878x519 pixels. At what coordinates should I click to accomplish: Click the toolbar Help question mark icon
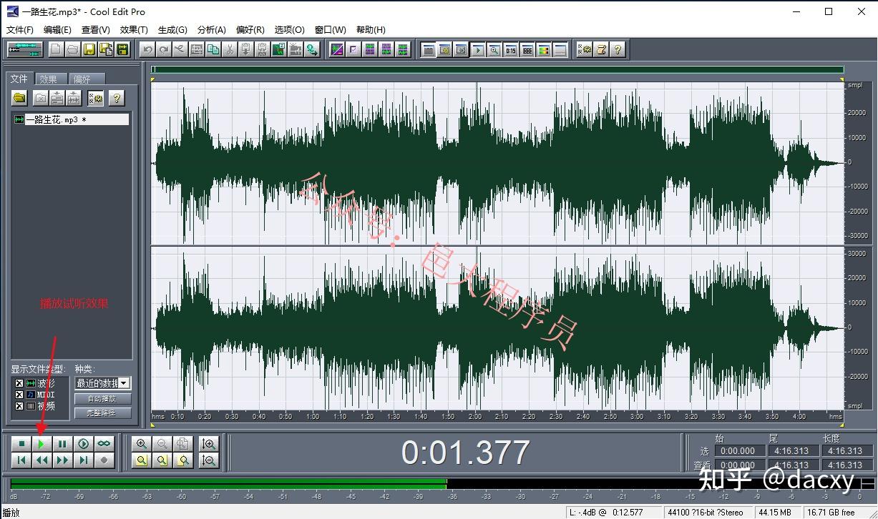click(618, 49)
